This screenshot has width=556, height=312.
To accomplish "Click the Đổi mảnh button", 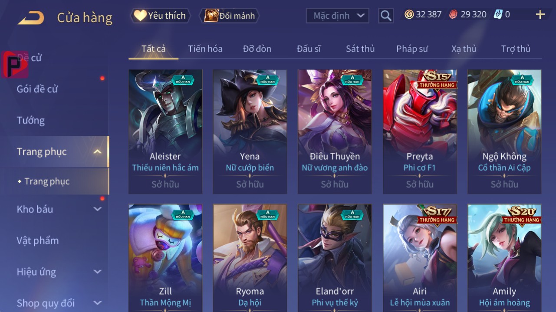I will click(230, 16).
